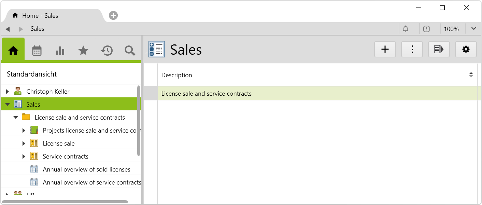Open the settings gear button

466,50
